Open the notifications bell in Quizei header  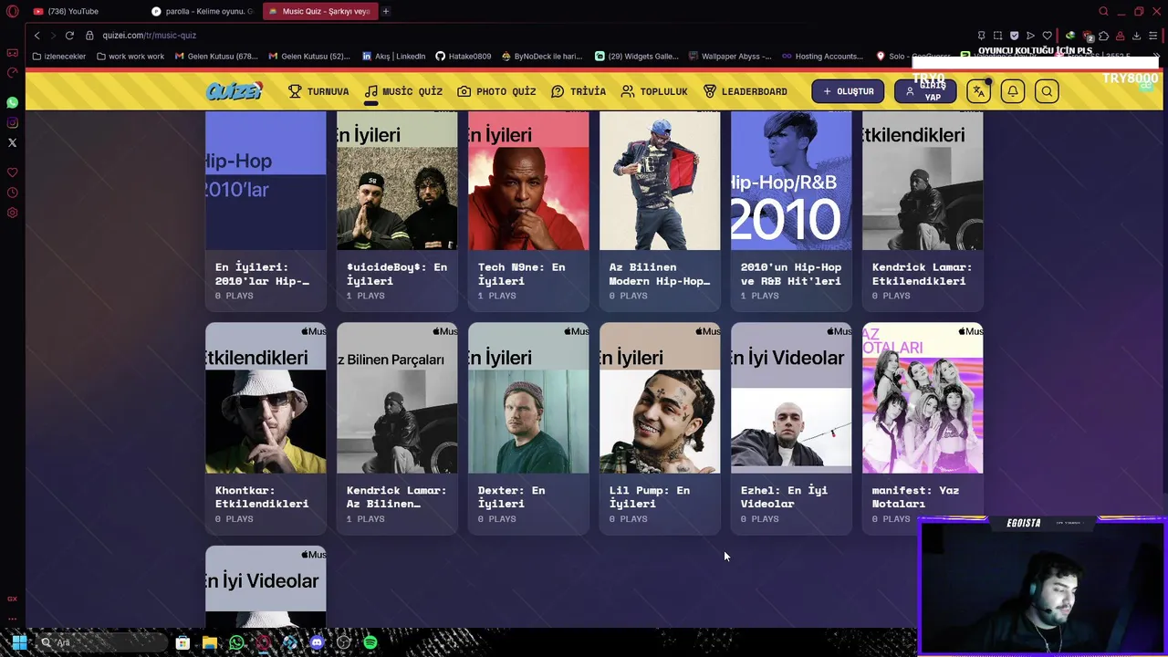(1013, 91)
